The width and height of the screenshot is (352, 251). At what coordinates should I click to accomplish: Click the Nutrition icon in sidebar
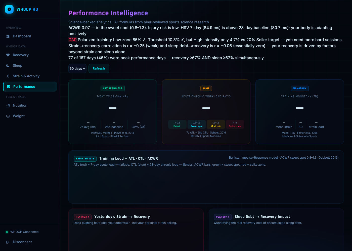[8, 106]
